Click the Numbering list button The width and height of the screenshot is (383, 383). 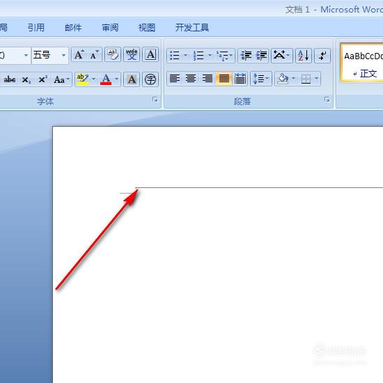point(198,56)
